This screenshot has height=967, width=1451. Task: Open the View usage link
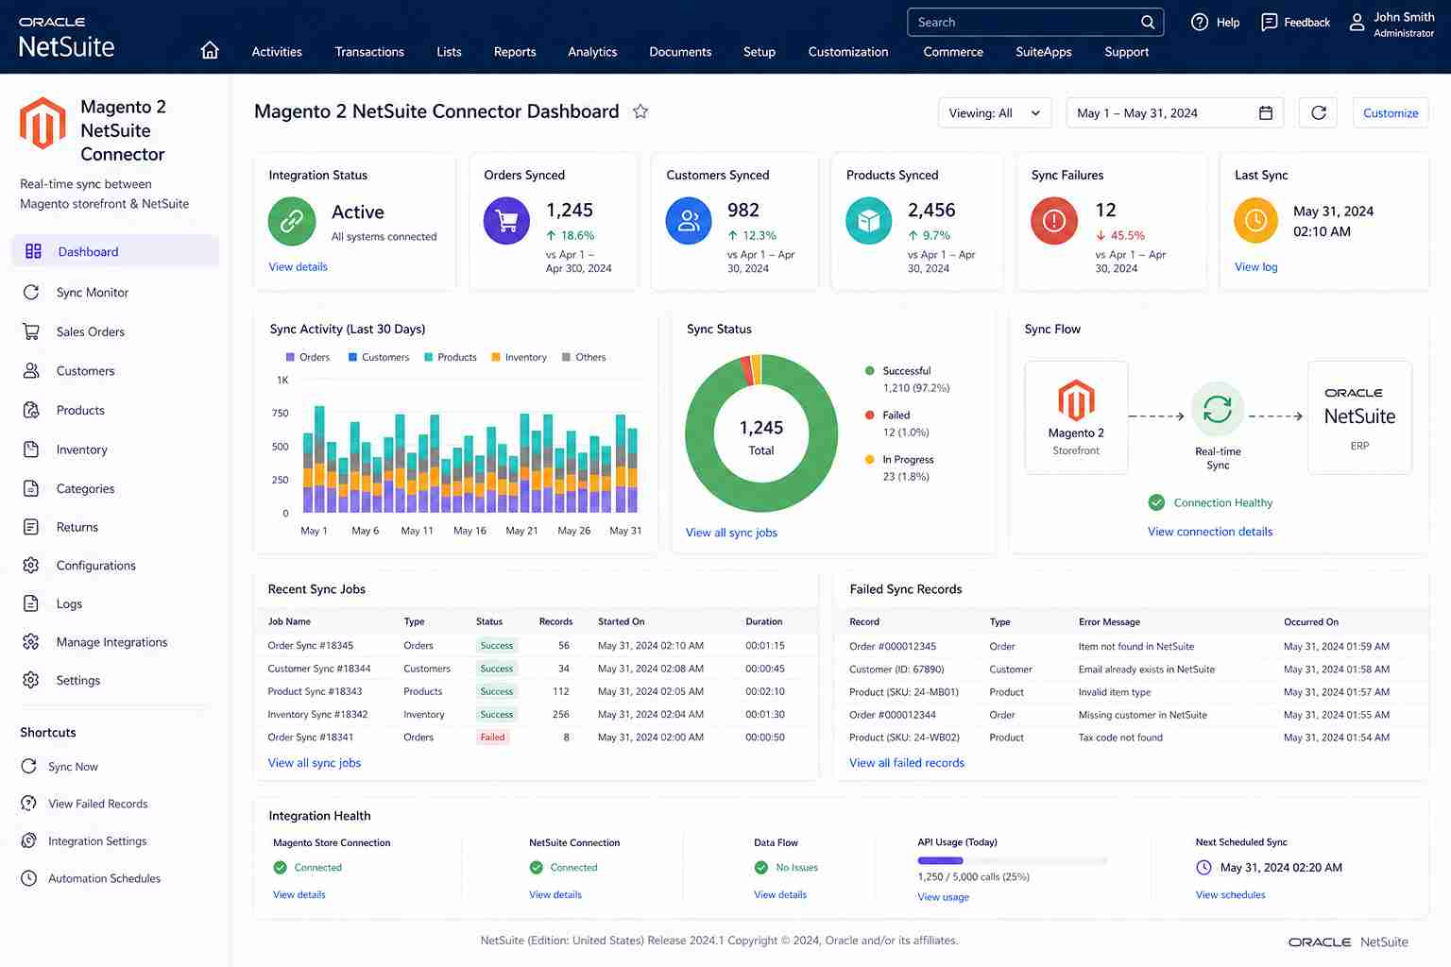click(x=944, y=897)
